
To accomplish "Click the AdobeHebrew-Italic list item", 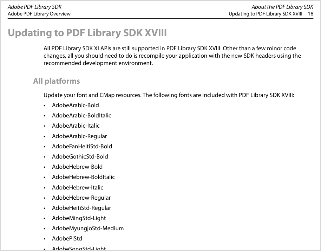I will (78, 187).
